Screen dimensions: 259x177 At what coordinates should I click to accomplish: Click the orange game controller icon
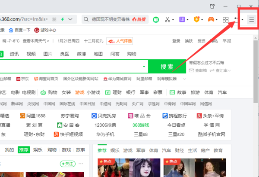coord(211,19)
